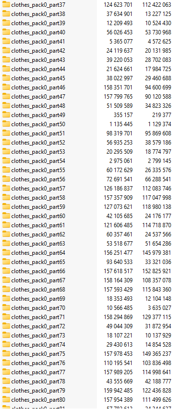Select the clothes_pack0_part77 folder icon

6,372
